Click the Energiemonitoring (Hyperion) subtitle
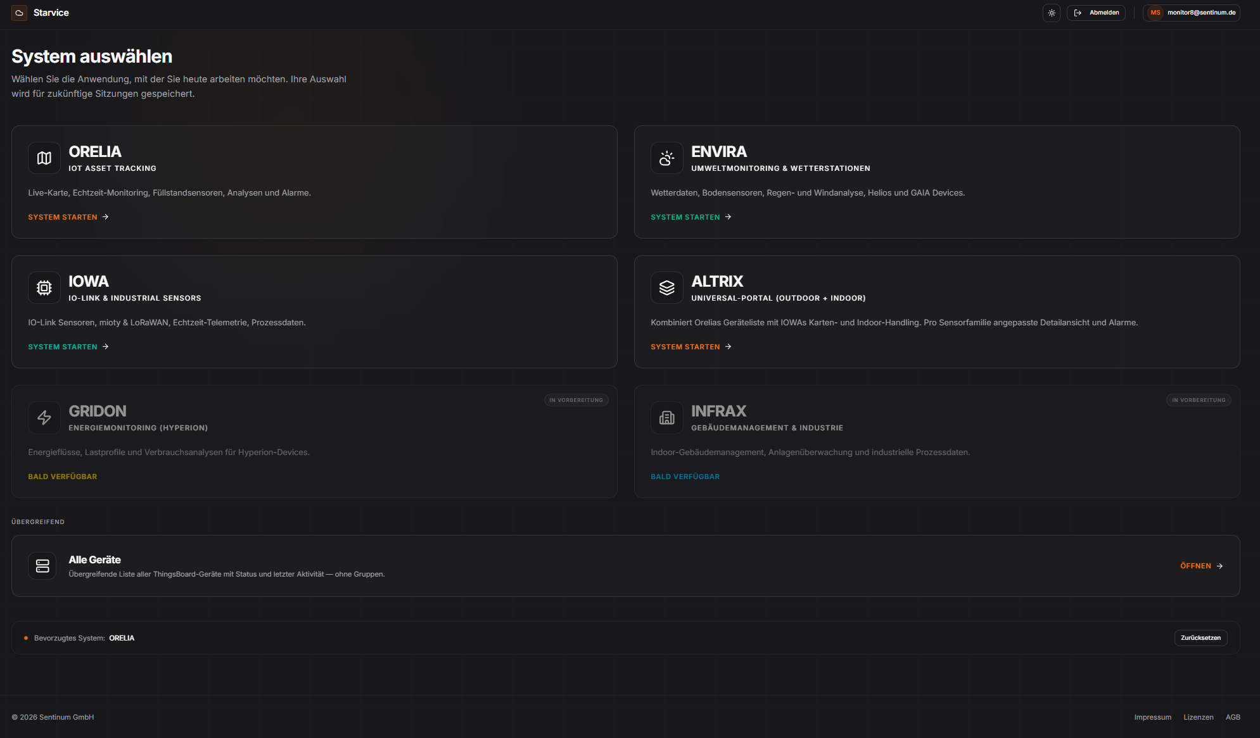 tap(138, 428)
